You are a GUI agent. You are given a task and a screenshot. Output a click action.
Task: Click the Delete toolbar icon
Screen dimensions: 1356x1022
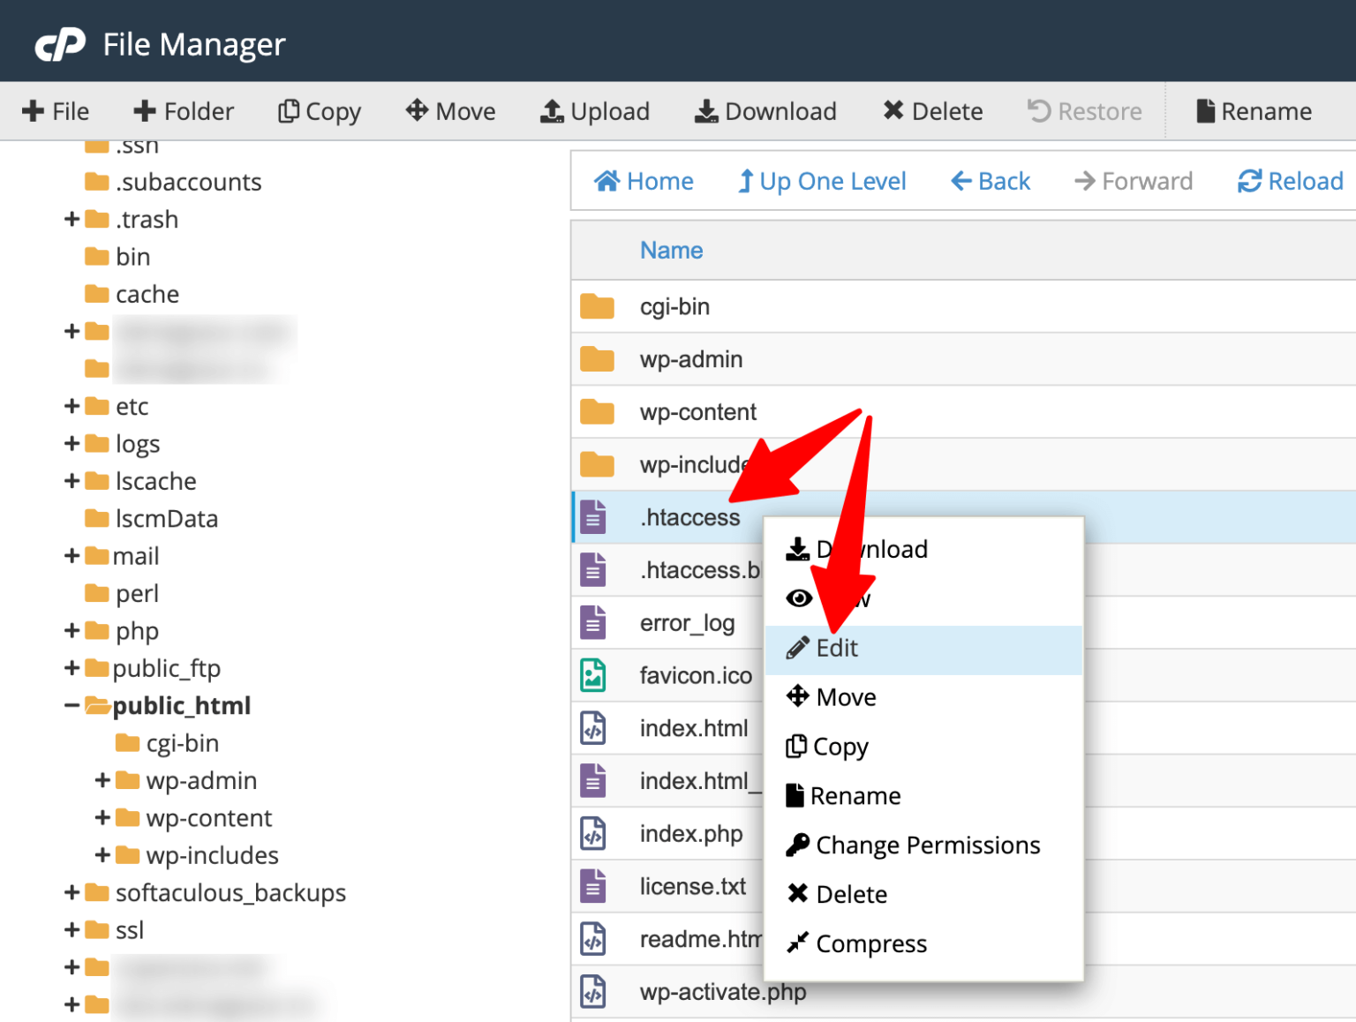932,111
